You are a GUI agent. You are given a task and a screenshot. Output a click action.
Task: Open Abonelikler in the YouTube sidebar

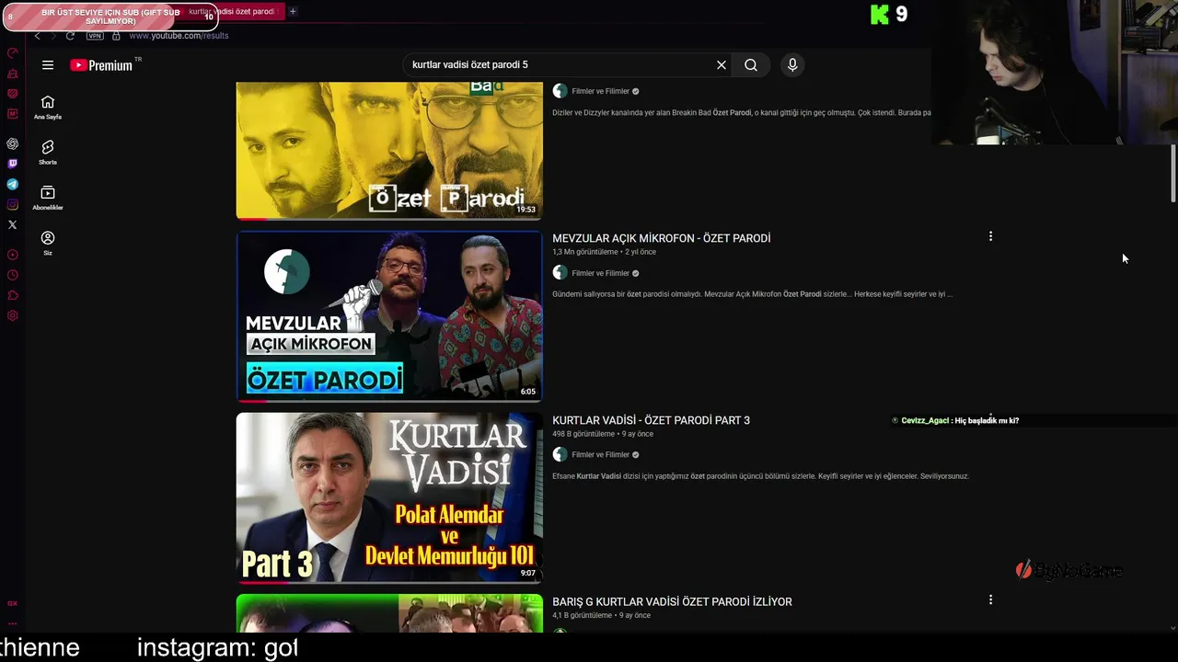[48, 198]
